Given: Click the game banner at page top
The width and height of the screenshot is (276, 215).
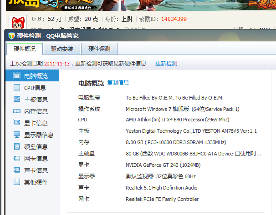Looking at the screenshot, I should click(141, 5).
